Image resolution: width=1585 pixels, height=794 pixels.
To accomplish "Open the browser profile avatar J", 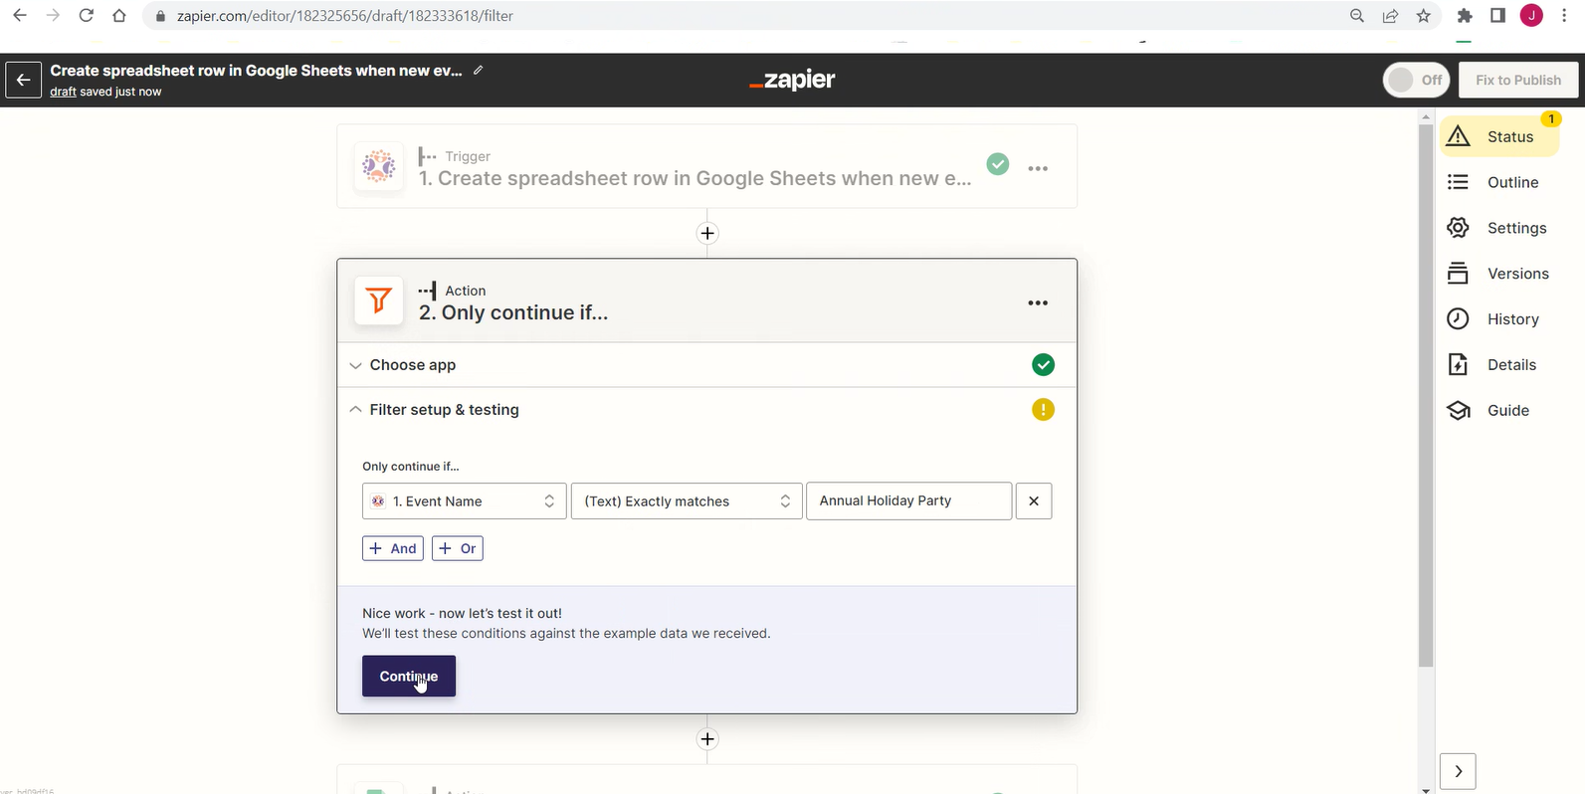I will (x=1531, y=16).
